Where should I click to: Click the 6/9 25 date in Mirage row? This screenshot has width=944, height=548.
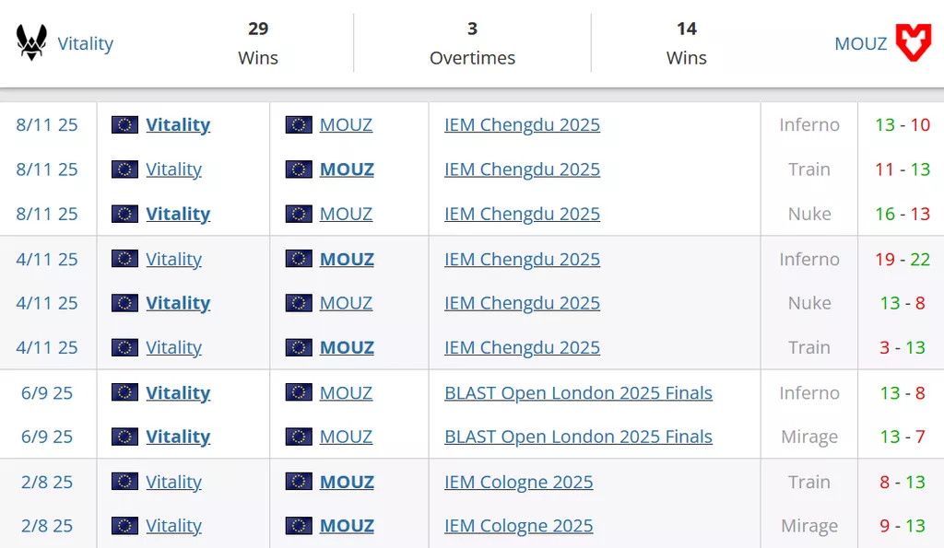tap(47, 437)
